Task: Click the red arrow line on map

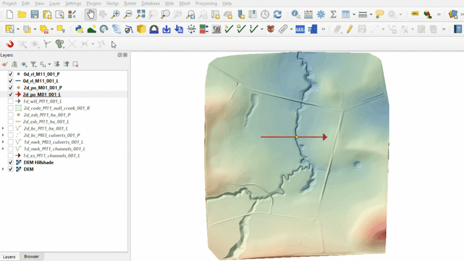Action: (x=278, y=137)
